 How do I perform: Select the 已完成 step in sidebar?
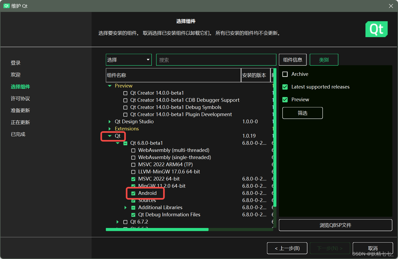click(x=18, y=134)
